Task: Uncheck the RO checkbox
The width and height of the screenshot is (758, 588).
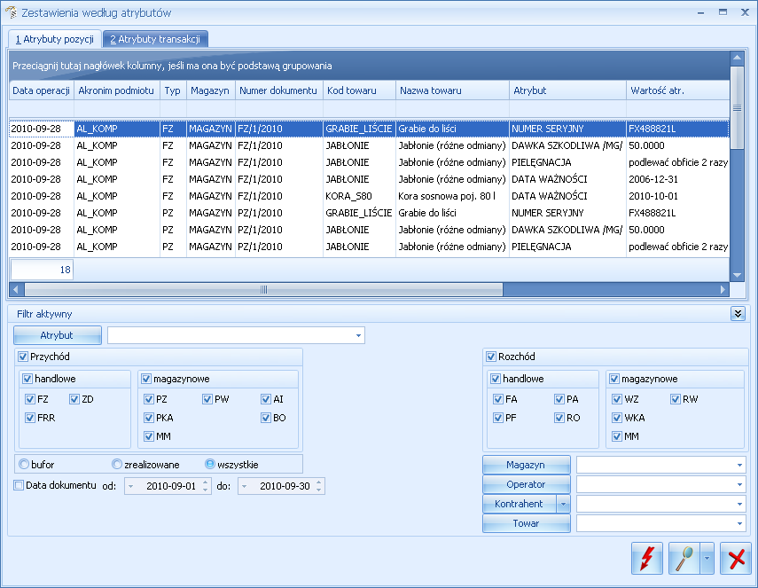Action: (559, 418)
